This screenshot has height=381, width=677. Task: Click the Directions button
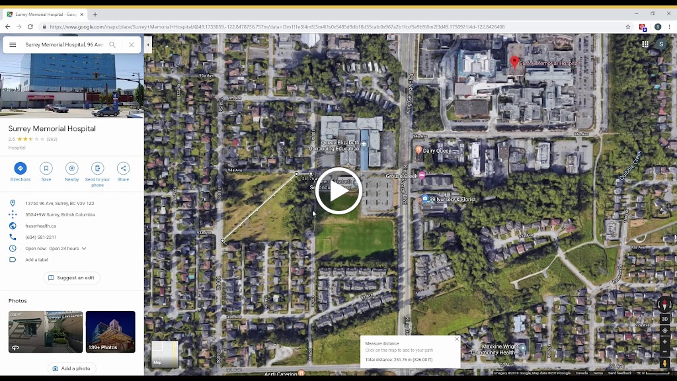pos(20,172)
